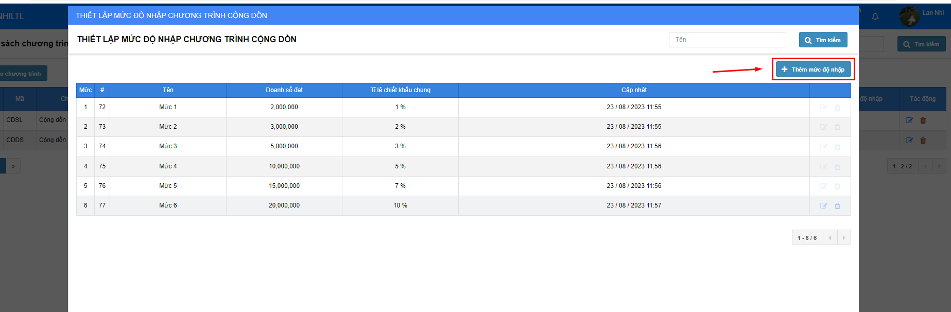Go to previous page in dialog pagination
Image resolution: width=951 pixels, height=312 pixels.
pos(829,238)
